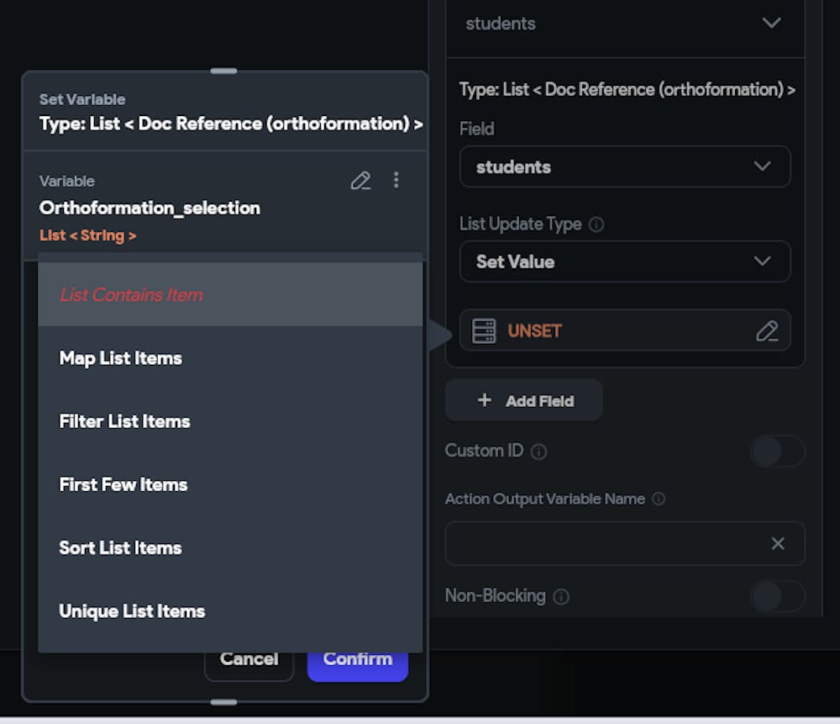840x724 pixels.
Task: Click the info icon beside Non-Blocking
Action: click(x=561, y=597)
